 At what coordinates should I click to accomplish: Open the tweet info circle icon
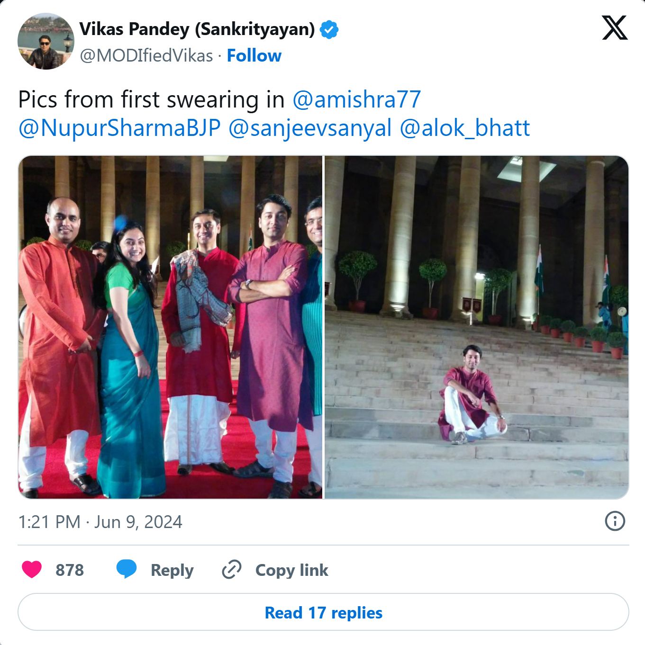(x=615, y=521)
